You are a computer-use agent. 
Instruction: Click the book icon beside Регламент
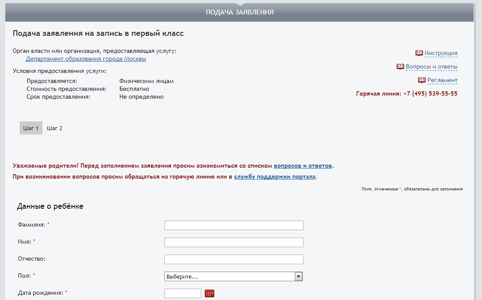pos(422,80)
